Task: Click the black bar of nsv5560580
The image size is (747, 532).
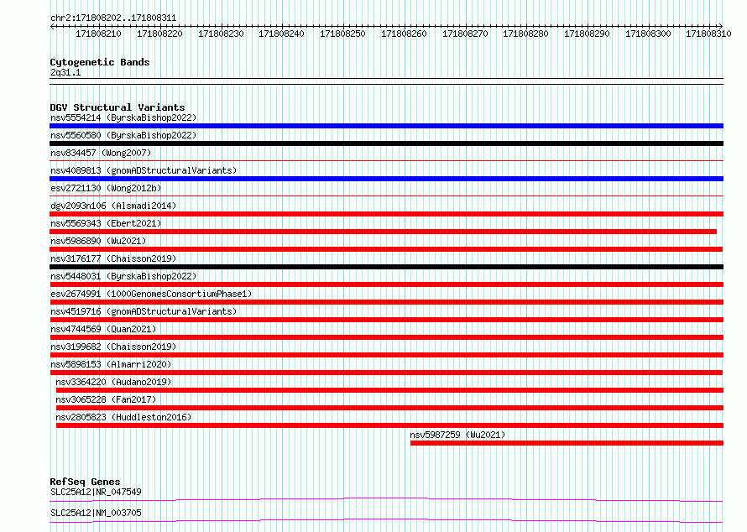Action: coord(386,143)
